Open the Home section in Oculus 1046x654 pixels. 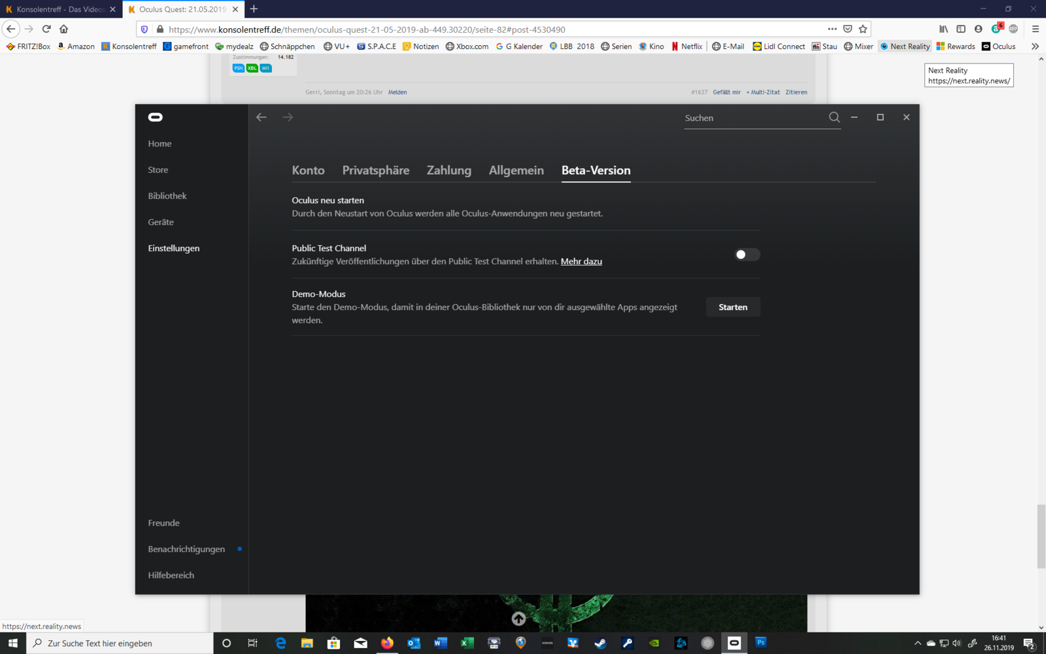(160, 144)
